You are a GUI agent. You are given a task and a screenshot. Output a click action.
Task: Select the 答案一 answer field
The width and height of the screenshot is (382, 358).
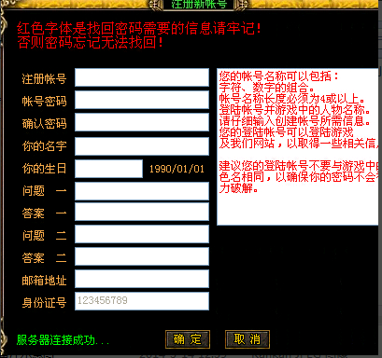pyautogui.click(x=142, y=212)
